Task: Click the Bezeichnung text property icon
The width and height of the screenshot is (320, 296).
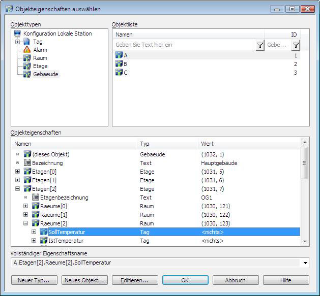Action: coord(27,163)
